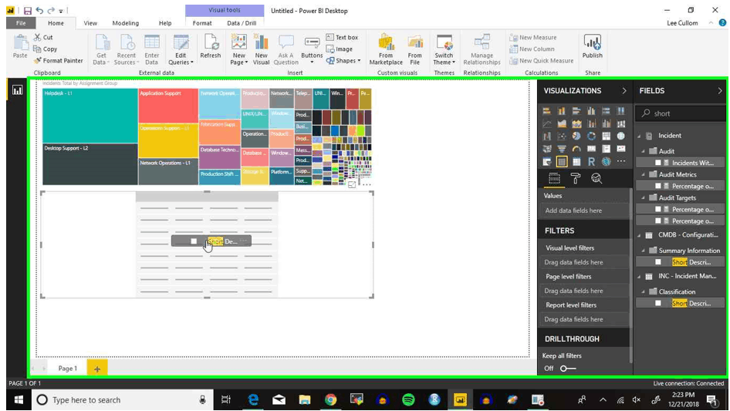Check Short Descri... under Summary Information
The image size is (730, 411).
(657, 262)
